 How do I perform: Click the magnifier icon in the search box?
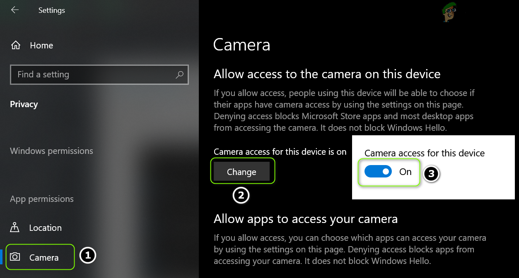179,74
